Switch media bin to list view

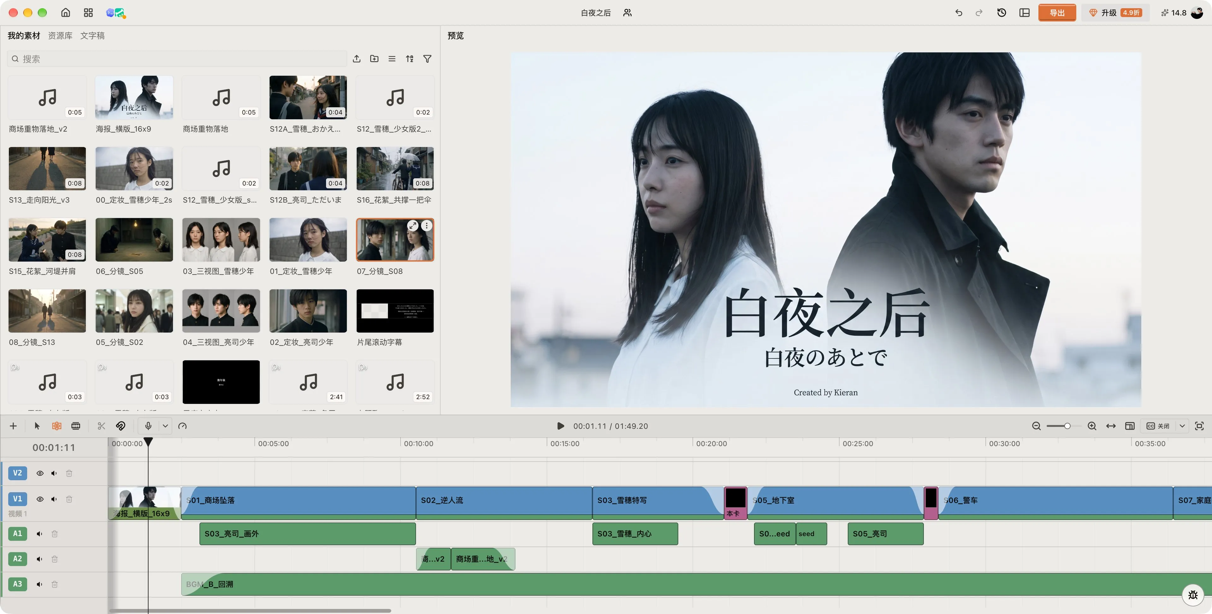(392, 59)
